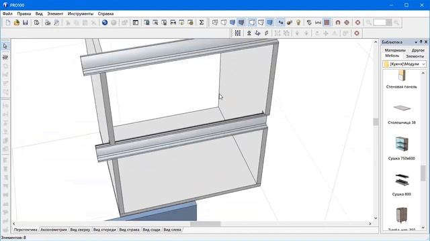Click the dotted grid select-all icon
Viewport: 430px width, 241px height.
point(238,33)
